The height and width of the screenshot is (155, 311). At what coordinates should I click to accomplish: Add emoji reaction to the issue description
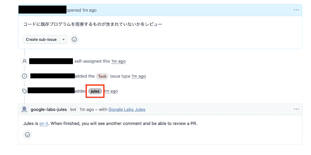[x=74, y=39]
